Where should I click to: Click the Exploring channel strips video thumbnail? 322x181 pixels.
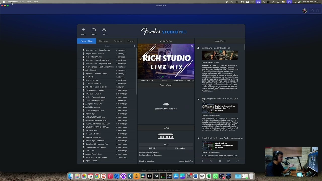click(220, 108)
